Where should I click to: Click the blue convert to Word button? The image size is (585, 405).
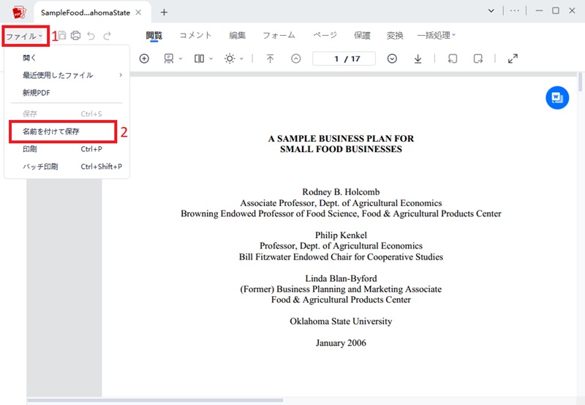pyautogui.click(x=557, y=98)
